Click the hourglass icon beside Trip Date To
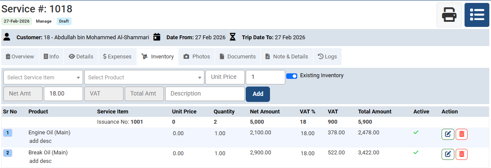The height and width of the screenshot is (168, 491). [x=233, y=37]
